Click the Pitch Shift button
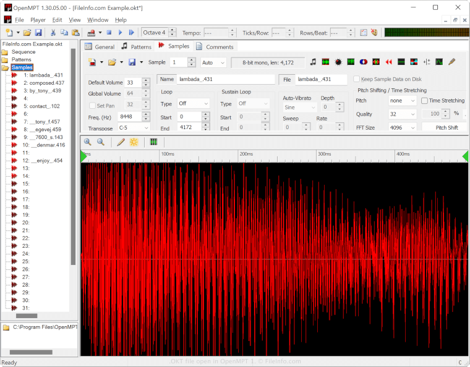This screenshot has height=367, width=470. point(446,128)
